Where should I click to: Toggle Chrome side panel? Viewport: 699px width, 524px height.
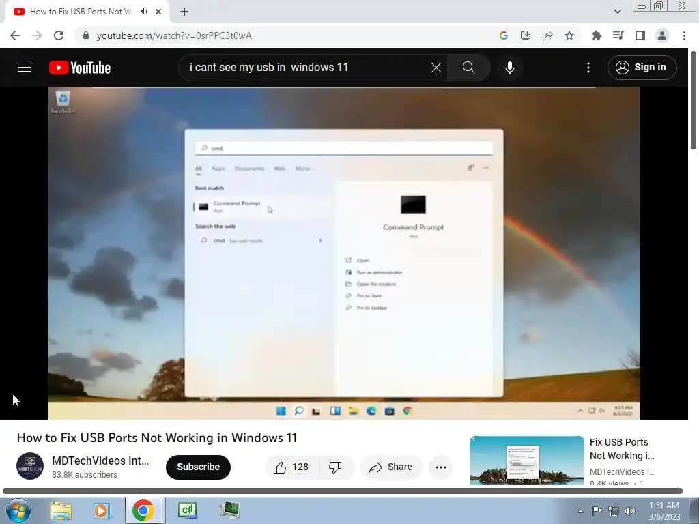coord(640,35)
